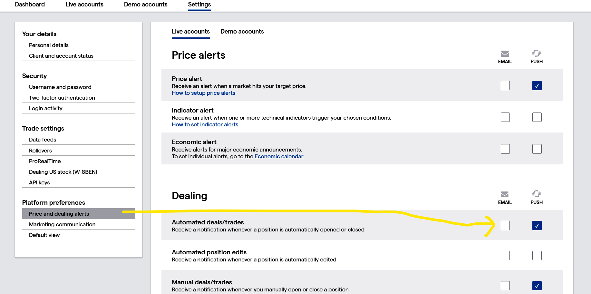Select Marketing communication in sidebar
The width and height of the screenshot is (591, 294).
[x=62, y=224]
